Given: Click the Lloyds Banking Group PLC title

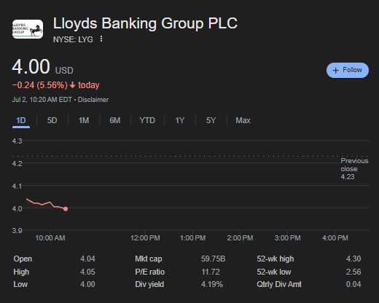Looking at the screenshot, I should (145, 23).
